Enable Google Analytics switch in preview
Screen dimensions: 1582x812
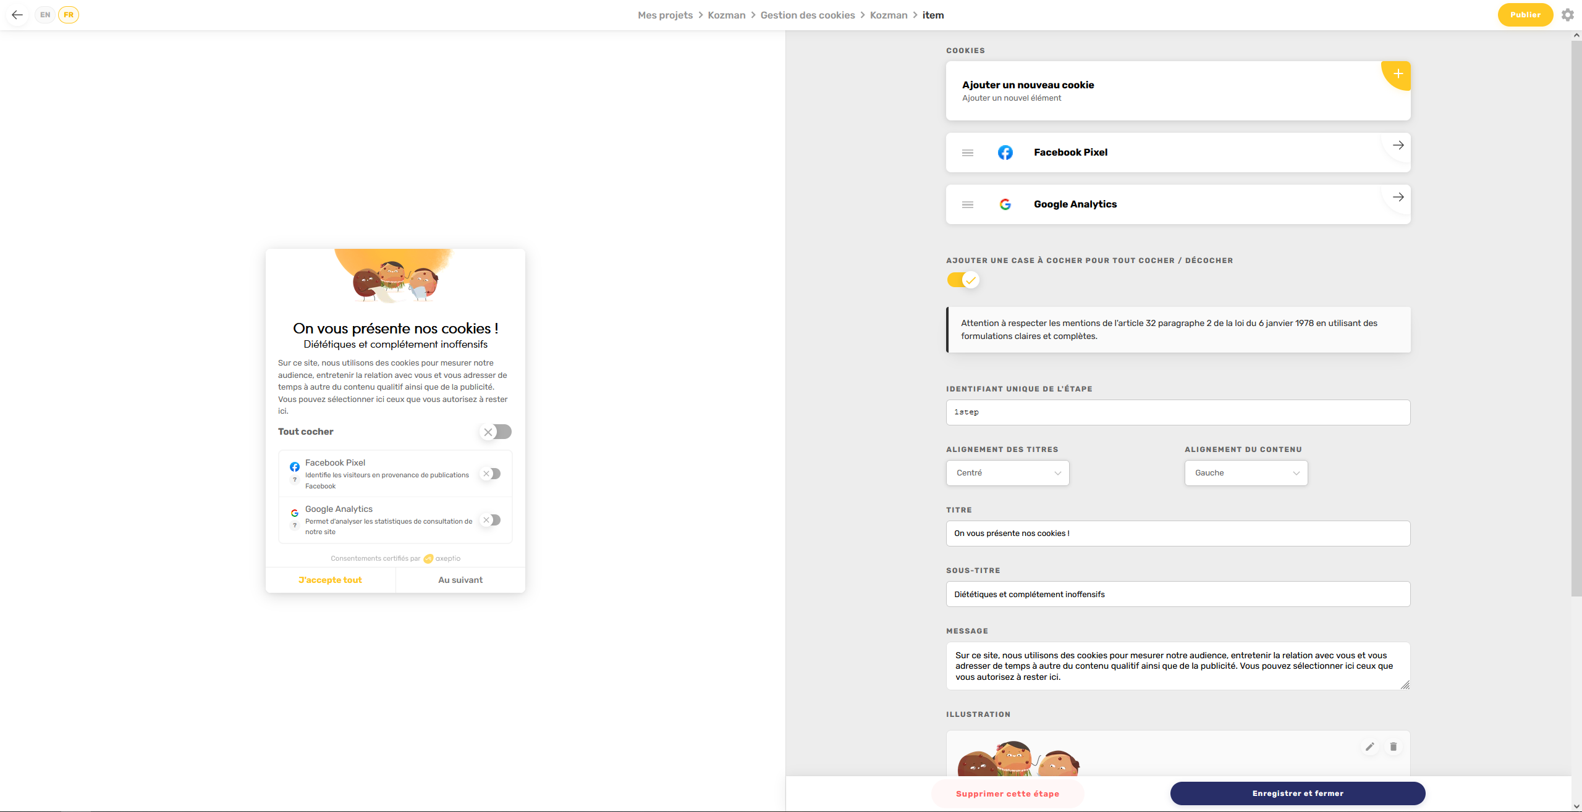[x=491, y=520]
